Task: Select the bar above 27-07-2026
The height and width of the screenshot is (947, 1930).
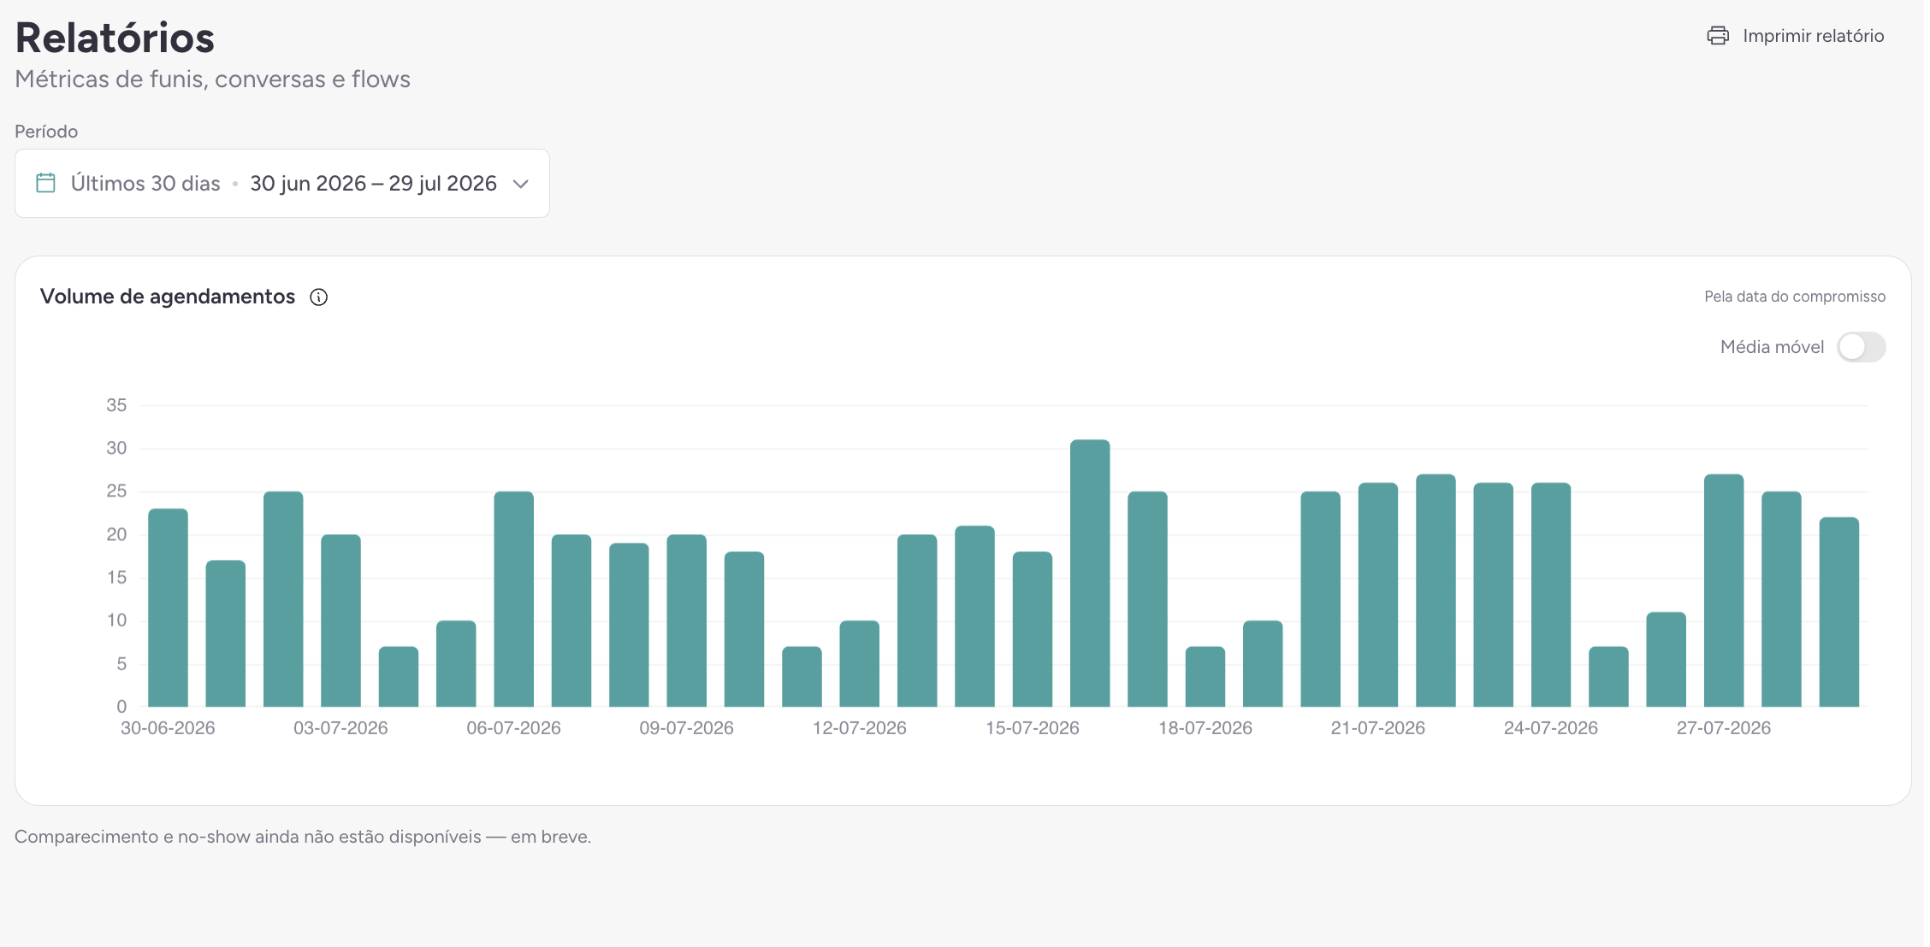Action: pyautogui.click(x=1724, y=591)
